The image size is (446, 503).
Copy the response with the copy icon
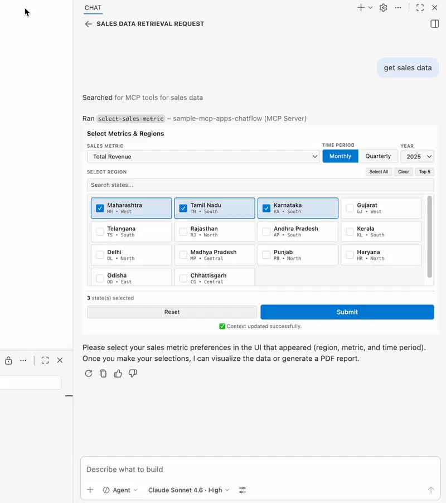103,374
